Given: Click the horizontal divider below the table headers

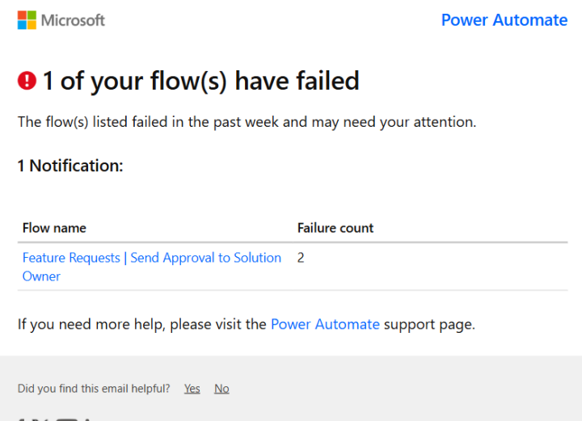Looking at the screenshot, I should click(x=293, y=242).
